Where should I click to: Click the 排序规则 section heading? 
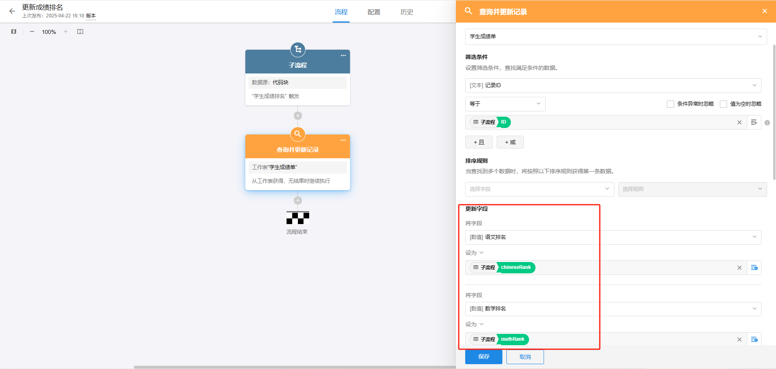coord(477,161)
